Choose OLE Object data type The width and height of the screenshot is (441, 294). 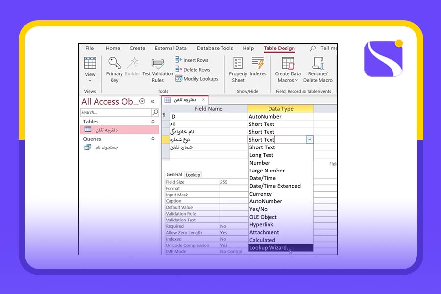[281, 217]
